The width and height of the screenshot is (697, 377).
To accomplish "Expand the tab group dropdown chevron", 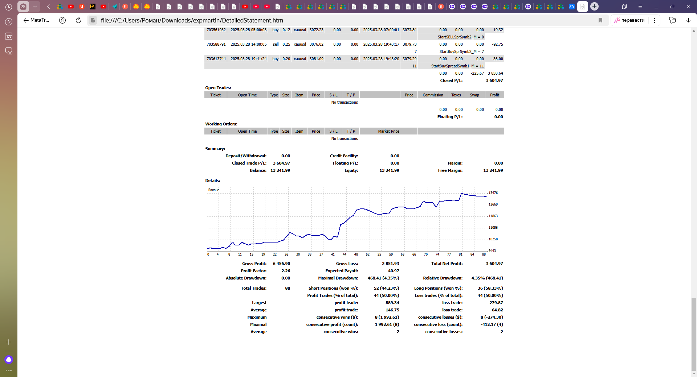I will (35, 7).
